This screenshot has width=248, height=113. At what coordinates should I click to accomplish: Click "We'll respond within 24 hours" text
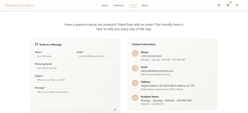click(x=156, y=75)
